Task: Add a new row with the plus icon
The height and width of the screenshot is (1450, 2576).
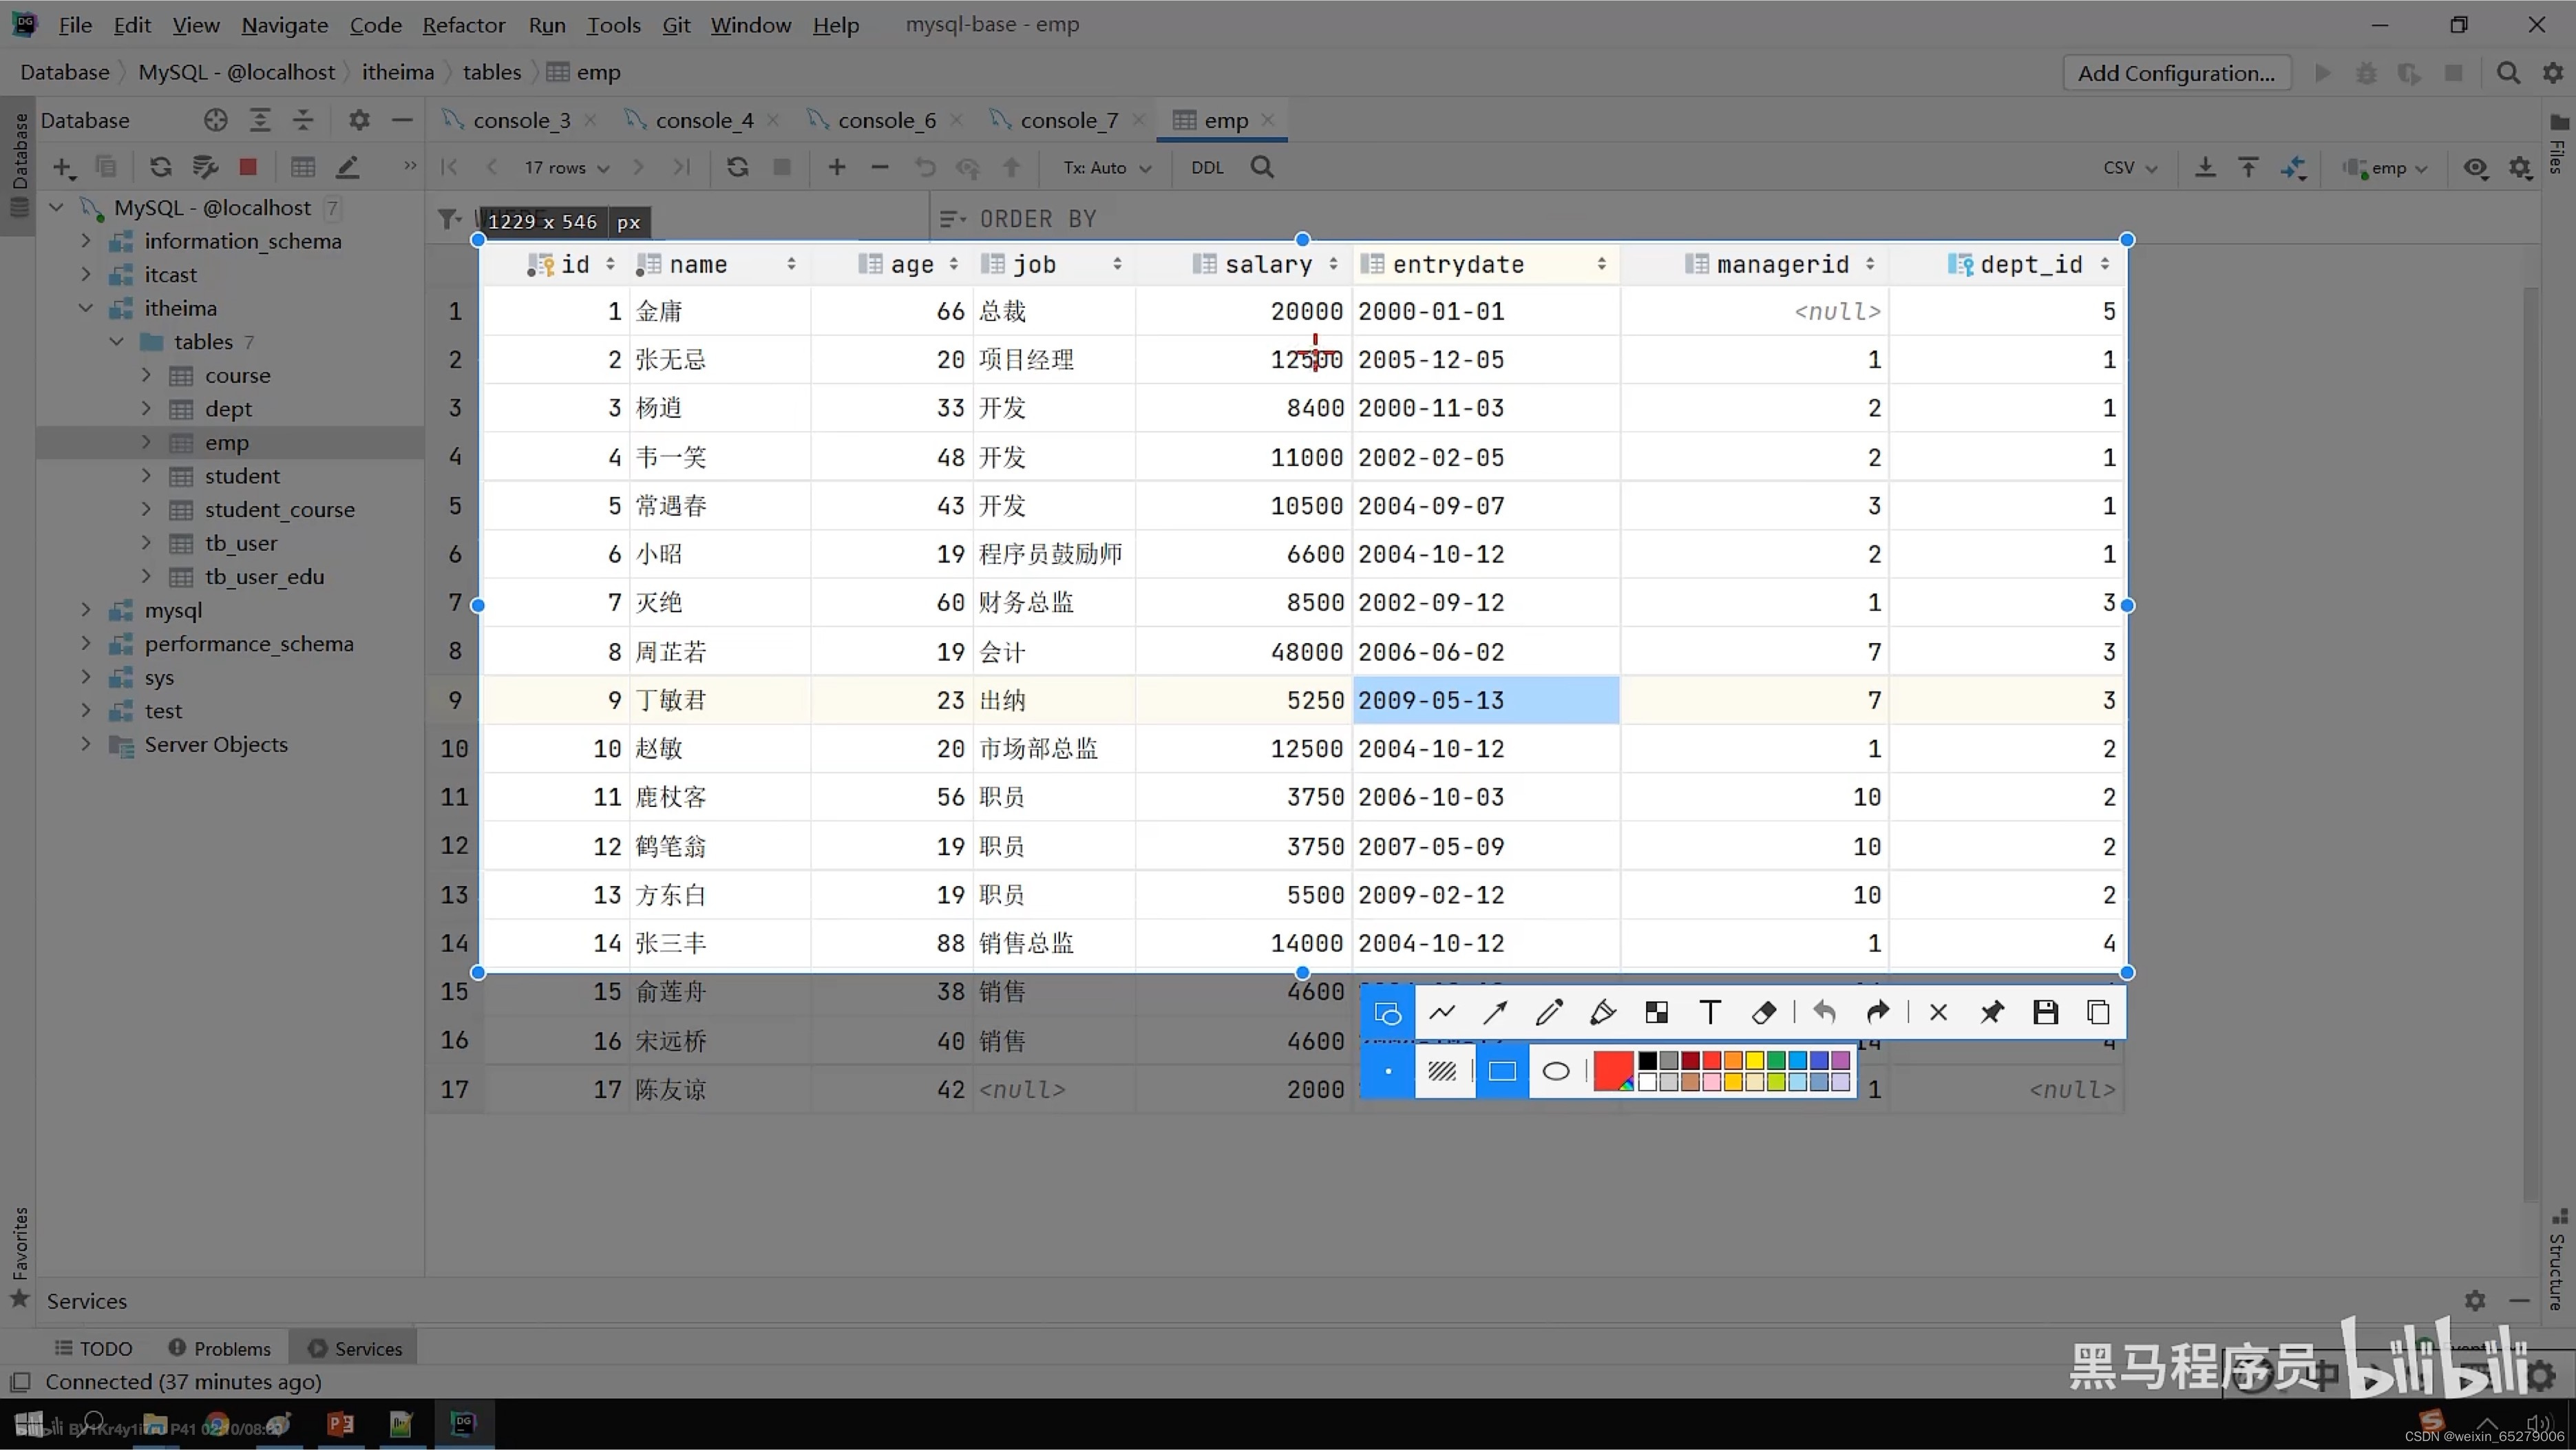Action: click(836, 167)
